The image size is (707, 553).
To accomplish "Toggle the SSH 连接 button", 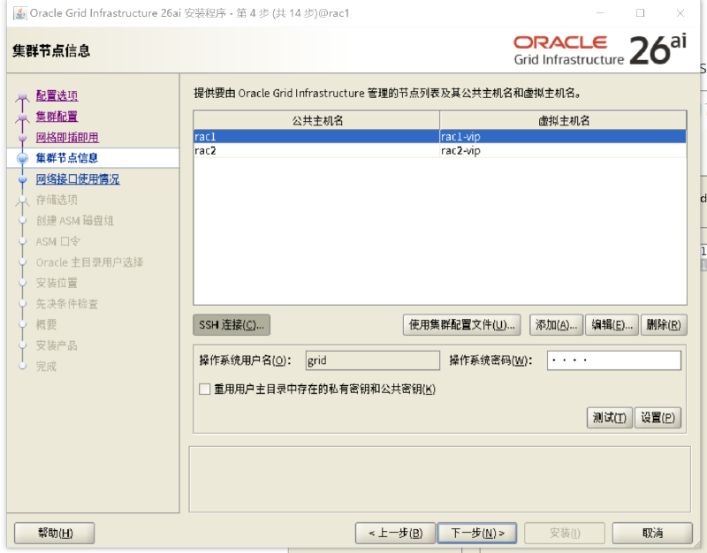I will pyautogui.click(x=232, y=325).
